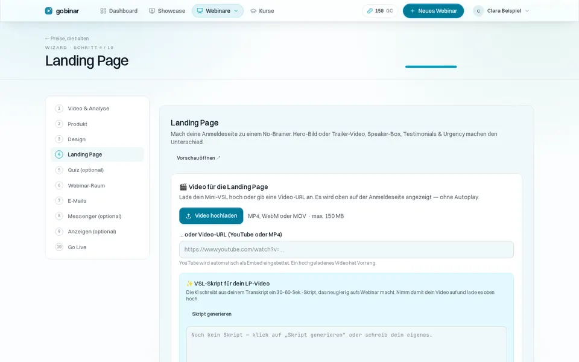Click step number 2 circle icon
579x362 pixels.
pos(59,124)
